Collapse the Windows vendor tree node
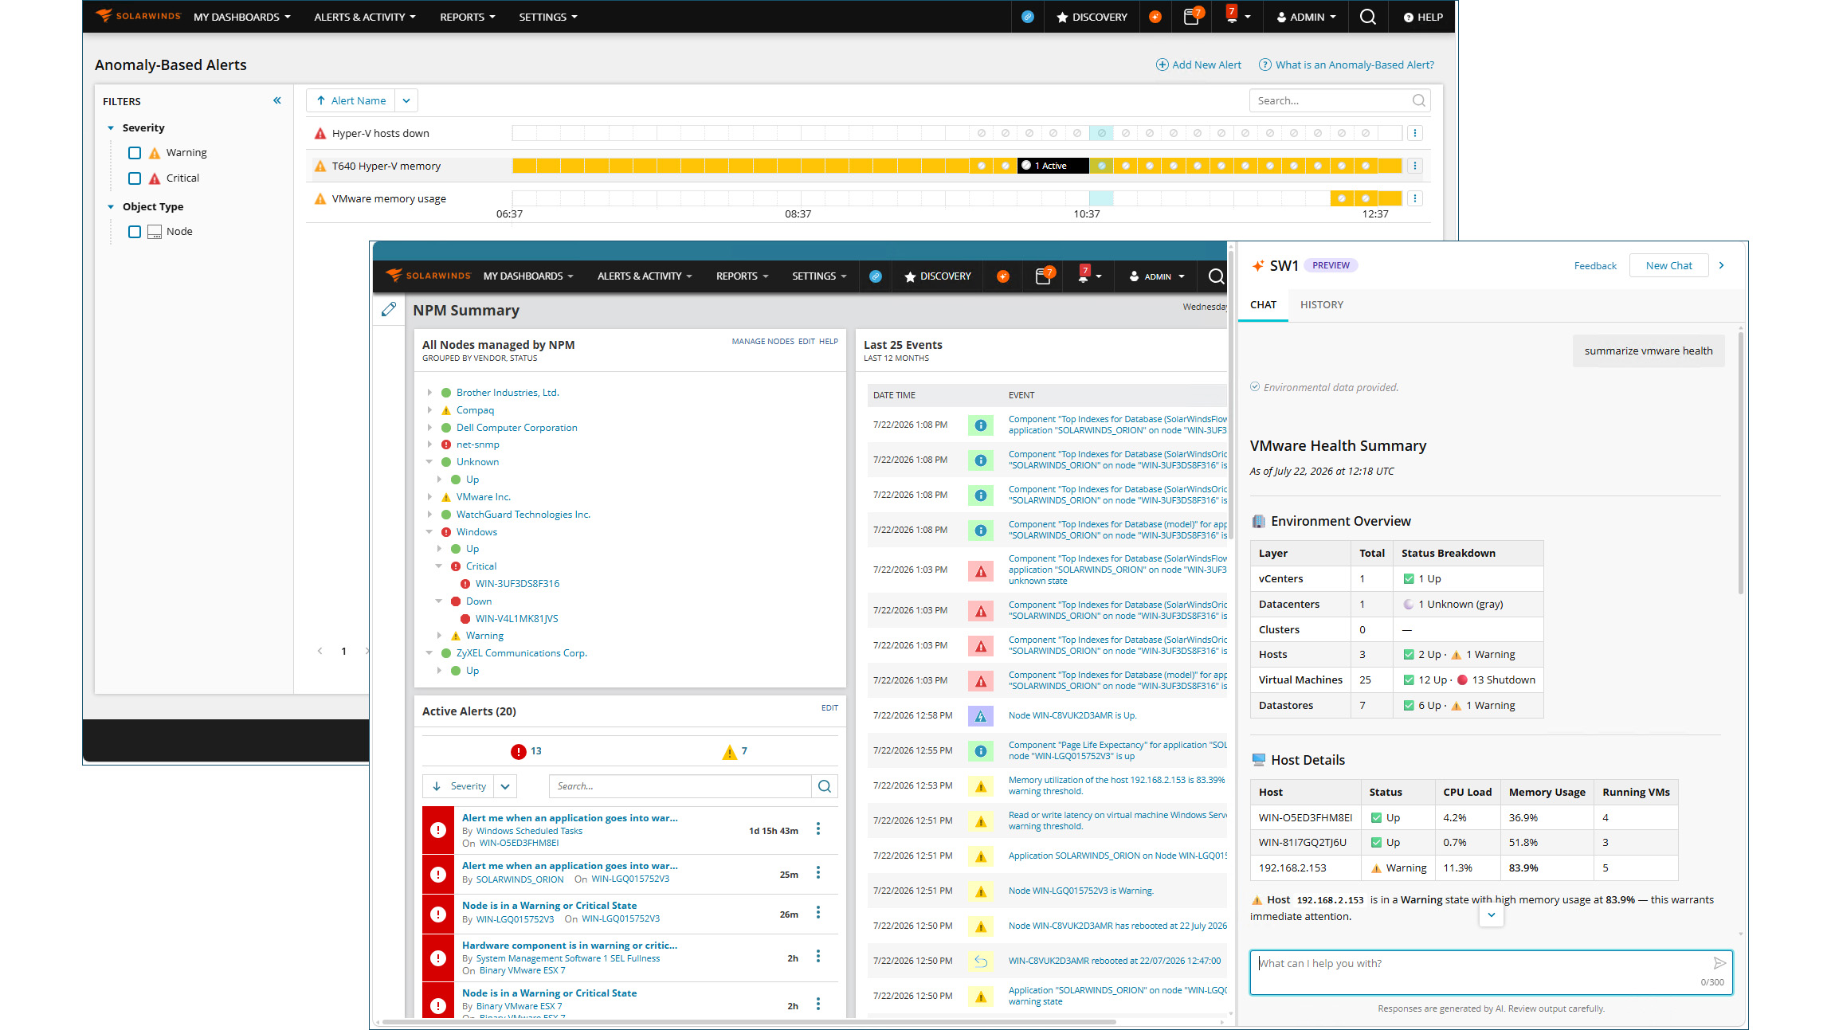 point(429,532)
